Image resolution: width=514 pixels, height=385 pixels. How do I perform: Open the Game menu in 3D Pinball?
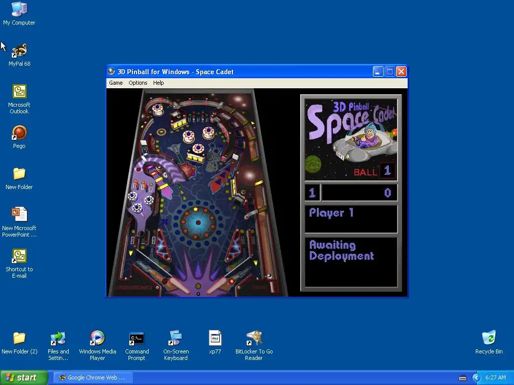tap(116, 83)
